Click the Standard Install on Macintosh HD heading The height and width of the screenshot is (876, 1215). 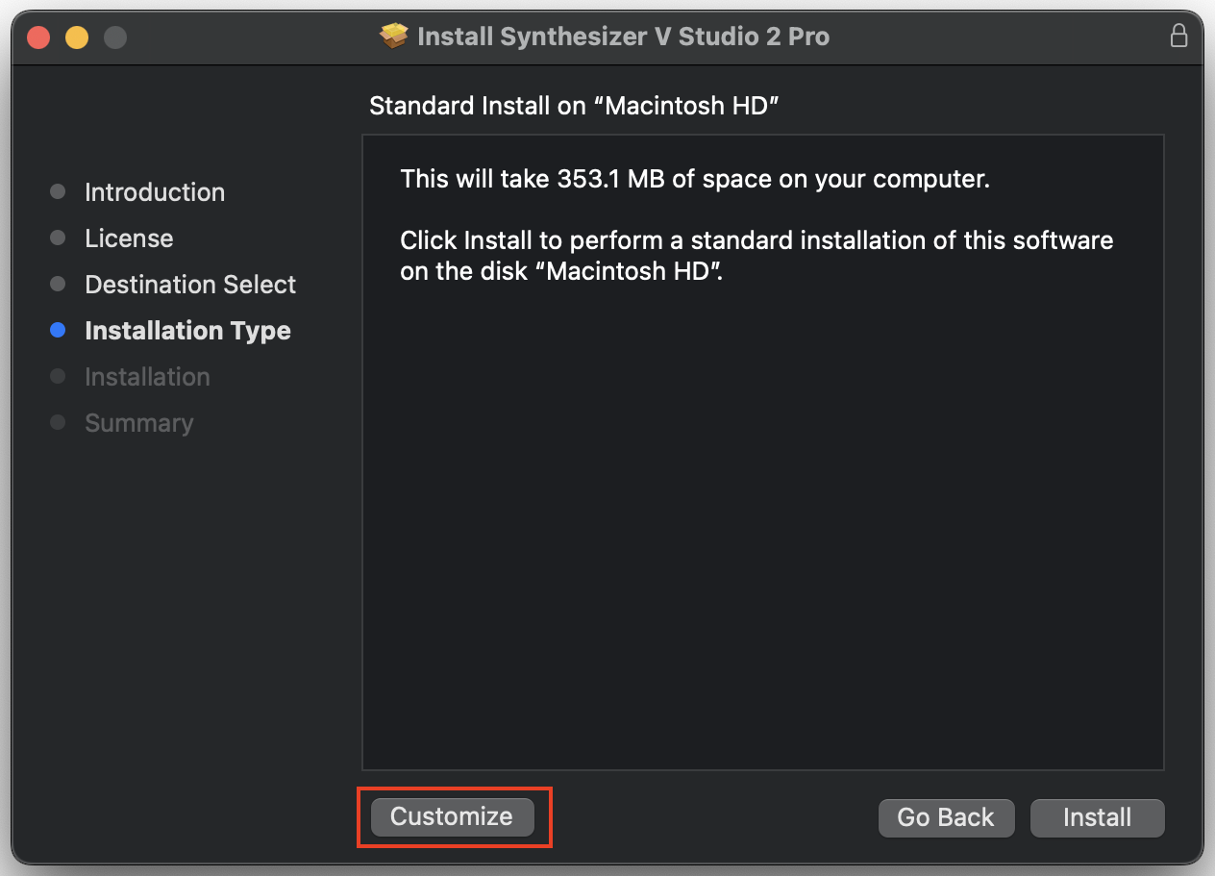pyautogui.click(x=573, y=106)
